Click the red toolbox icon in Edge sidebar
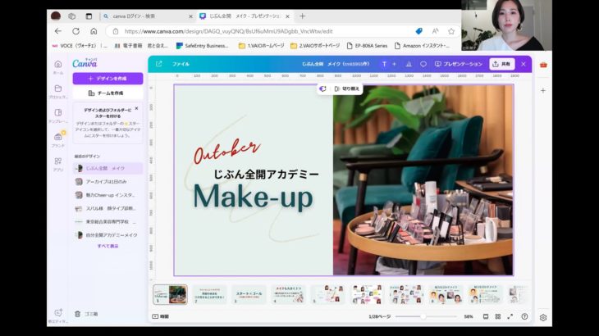Viewport: 599px width, 336px height. 543,65
